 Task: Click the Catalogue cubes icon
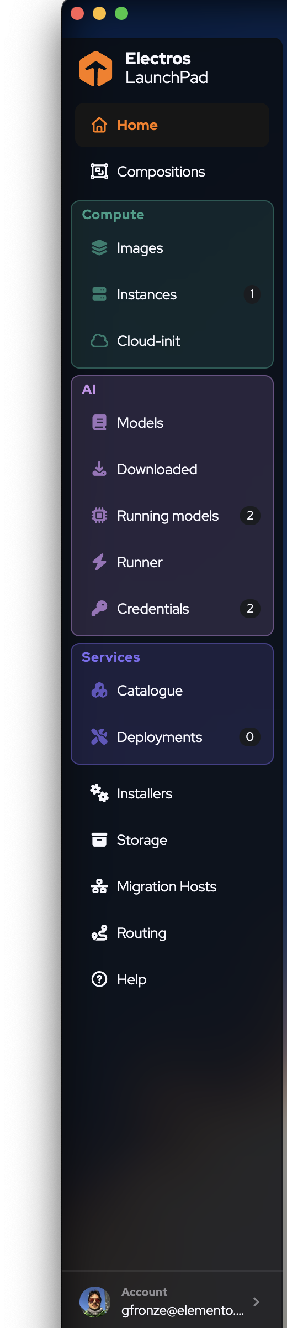click(x=99, y=691)
